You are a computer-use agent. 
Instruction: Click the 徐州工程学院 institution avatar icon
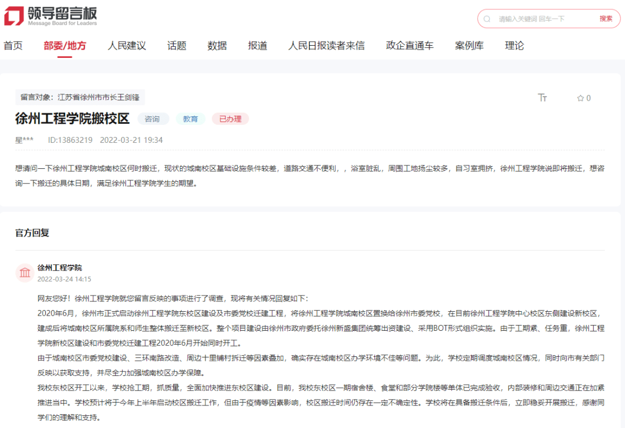25,272
